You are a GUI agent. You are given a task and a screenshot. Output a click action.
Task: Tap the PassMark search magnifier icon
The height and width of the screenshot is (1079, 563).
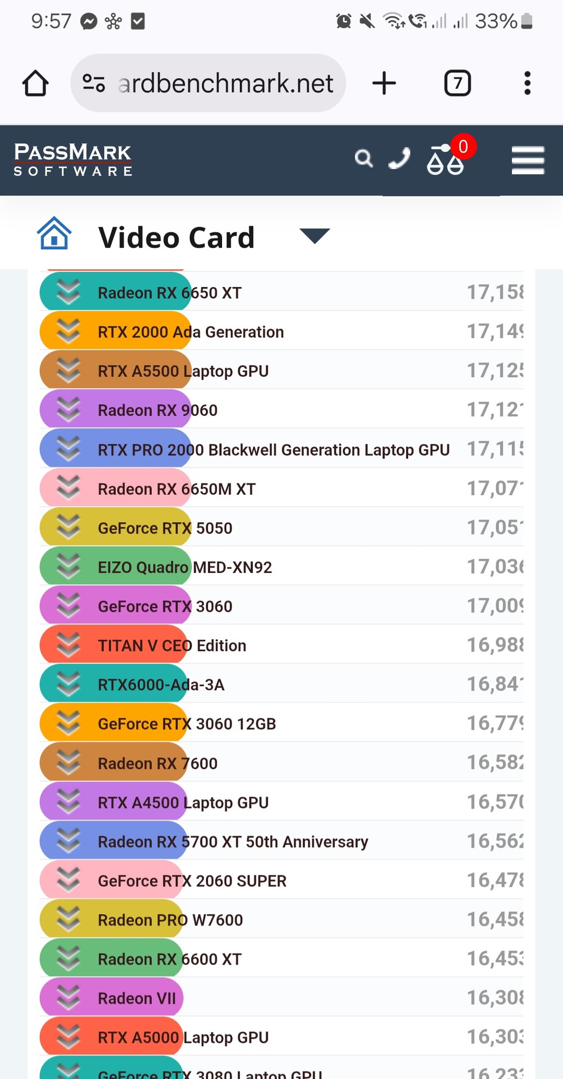pos(364,159)
